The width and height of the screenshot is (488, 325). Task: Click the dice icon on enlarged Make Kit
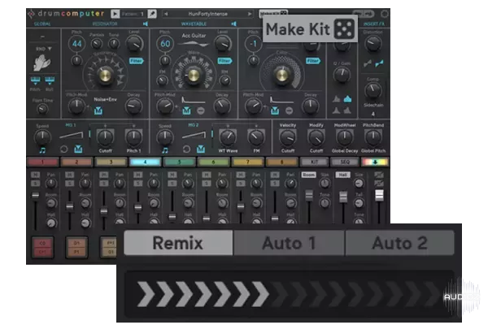pyautogui.click(x=344, y=29)
